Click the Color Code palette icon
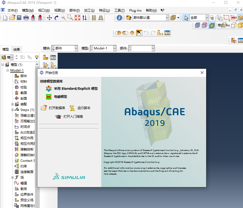Viewport: 243px width, 208px height. pyautogui.click(x=128, y=18)
